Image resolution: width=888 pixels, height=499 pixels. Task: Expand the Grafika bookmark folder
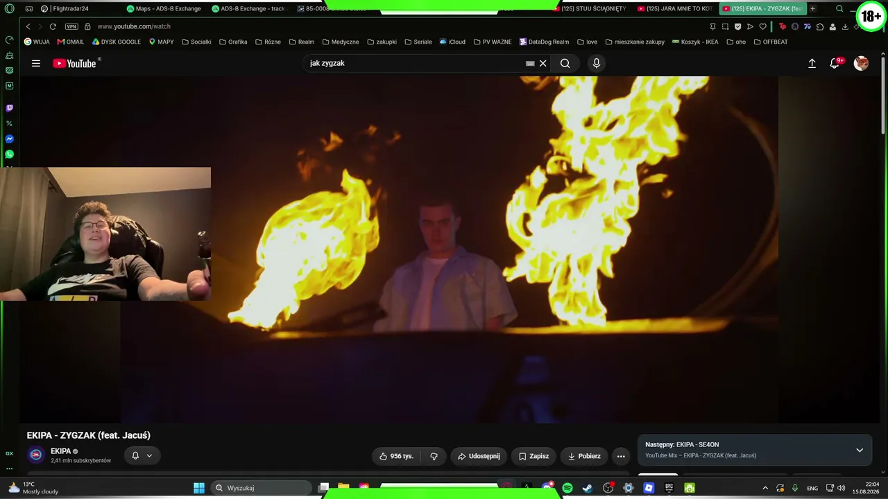233,42
